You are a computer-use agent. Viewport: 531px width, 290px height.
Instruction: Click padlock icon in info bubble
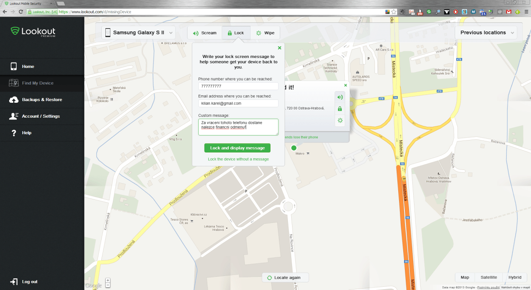coord(340,109)
